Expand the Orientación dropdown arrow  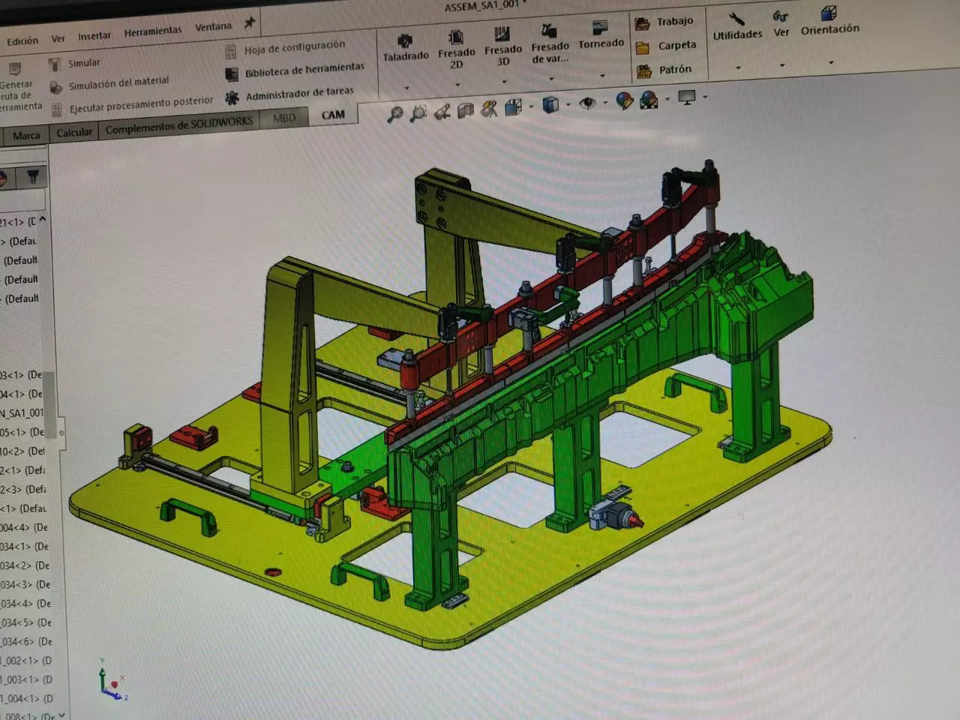[831, 62]
